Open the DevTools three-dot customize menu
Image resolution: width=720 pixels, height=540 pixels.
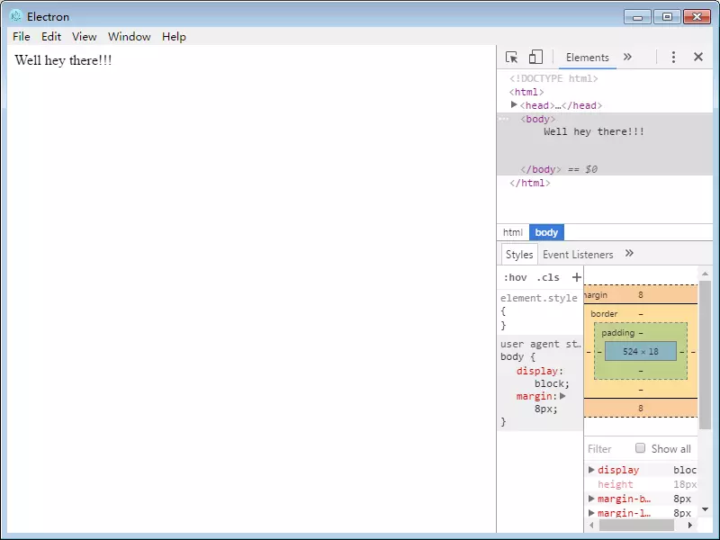tap(673, 58)
